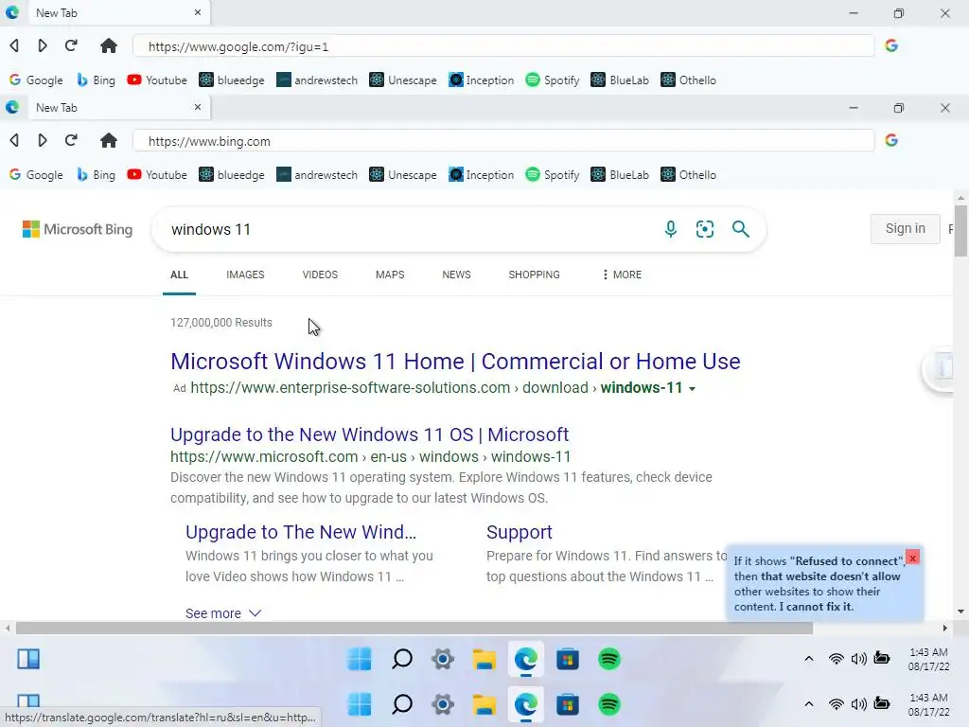
Task: Go Home in the outer browser window
Action: [109, 45]
